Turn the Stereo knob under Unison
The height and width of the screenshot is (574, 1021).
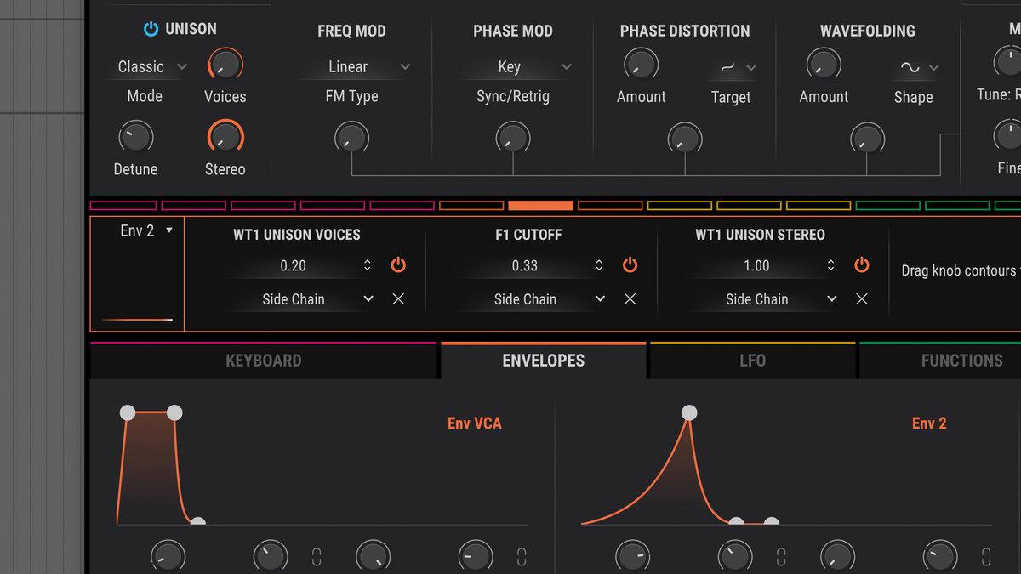click(x=224, y=134)
